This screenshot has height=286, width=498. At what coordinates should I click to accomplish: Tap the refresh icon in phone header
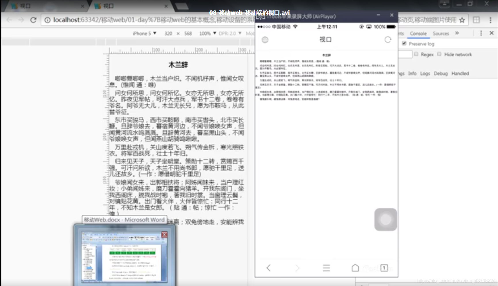point(388,40)
